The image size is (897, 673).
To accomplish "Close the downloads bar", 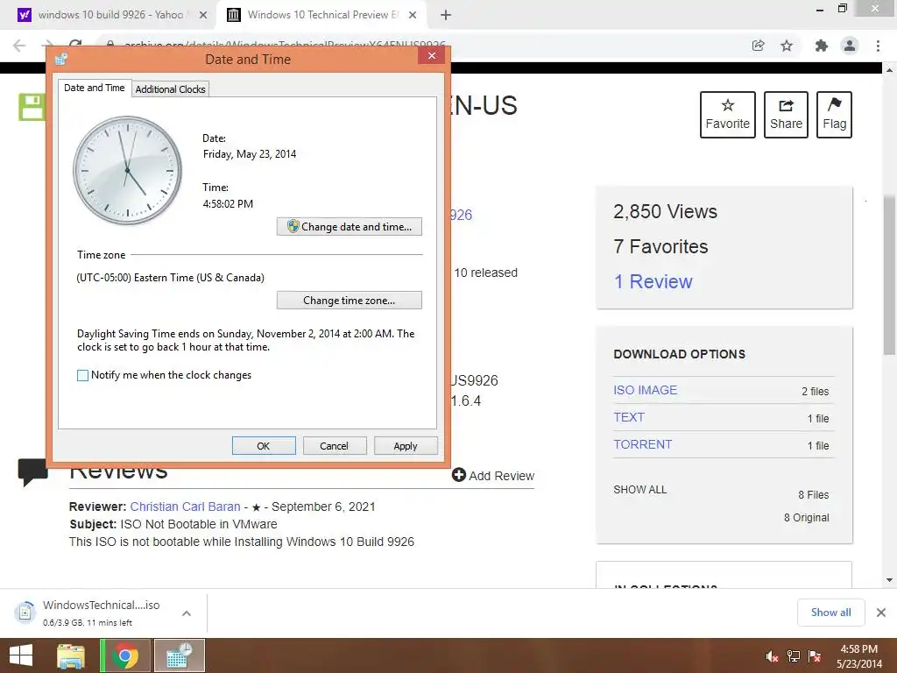I will coord(881,613).
